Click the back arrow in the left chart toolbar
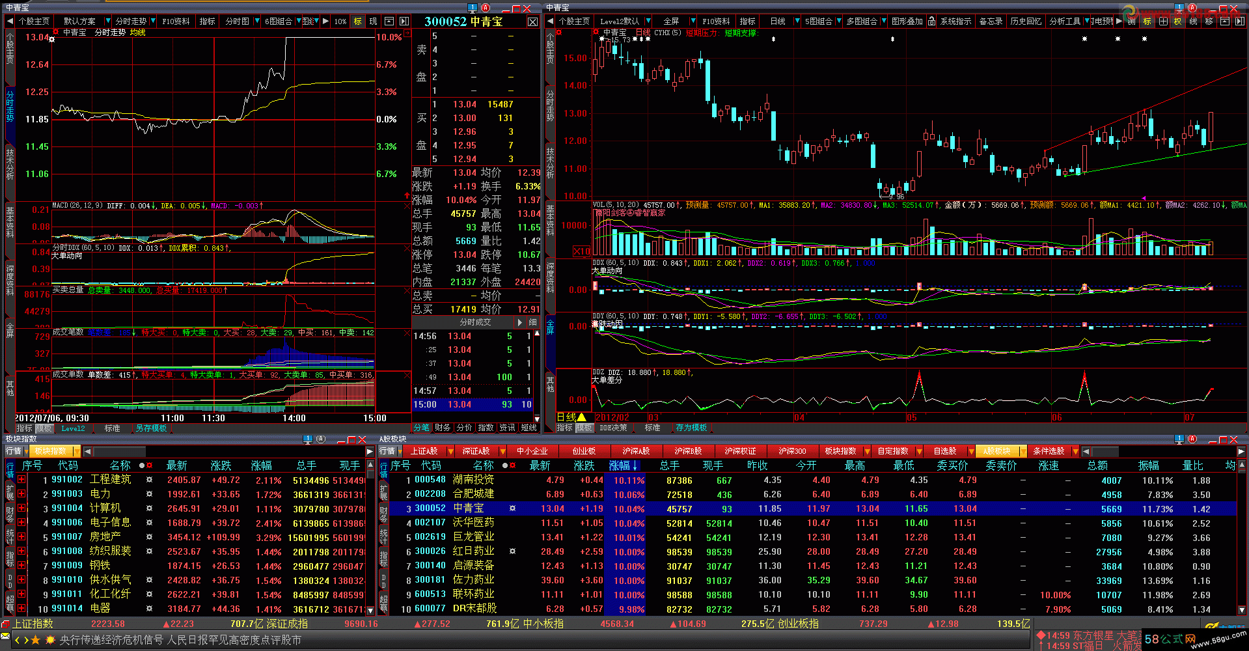 point(10,21)
